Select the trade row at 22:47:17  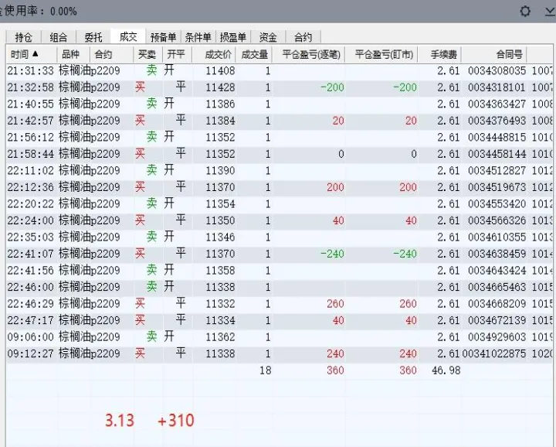[x=279, y=320]
